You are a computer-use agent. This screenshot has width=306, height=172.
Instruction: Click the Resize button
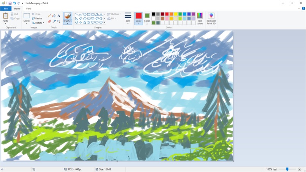[x=37, y=18]
